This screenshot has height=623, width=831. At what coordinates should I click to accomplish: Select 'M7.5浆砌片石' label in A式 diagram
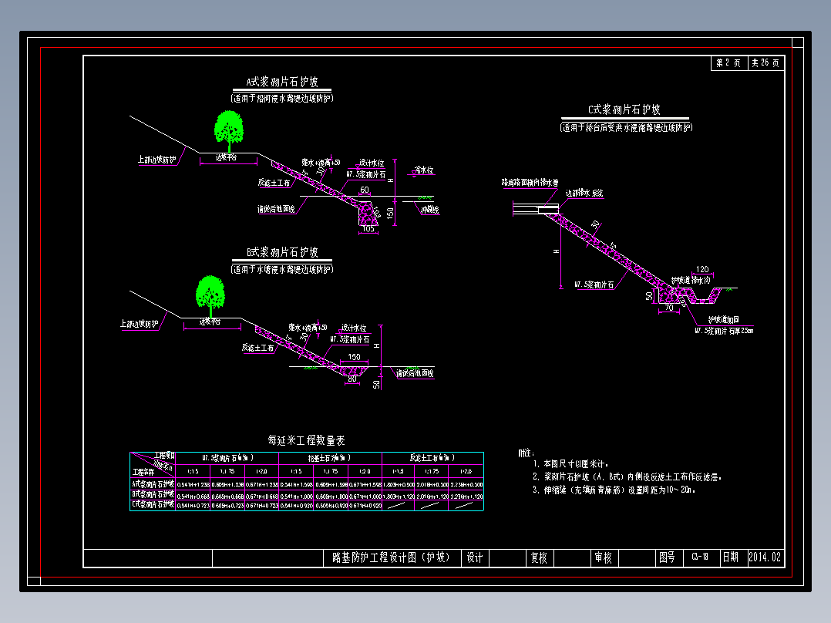coord(366,174)
